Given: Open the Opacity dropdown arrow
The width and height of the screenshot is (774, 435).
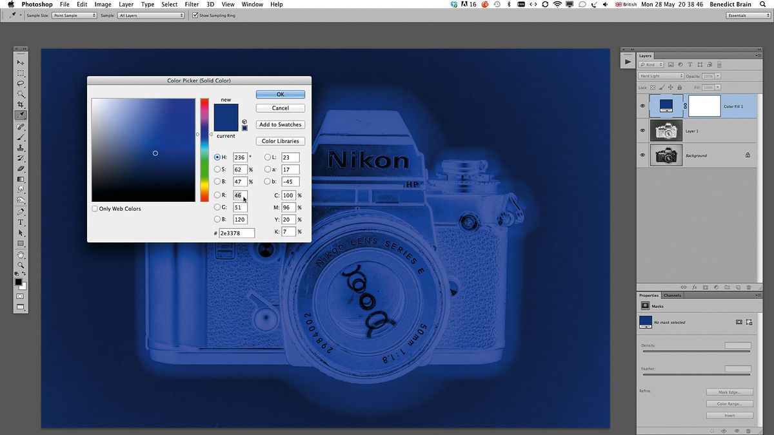Looking at the screenshot, I should pyautogui.click(x=718, y=76).
